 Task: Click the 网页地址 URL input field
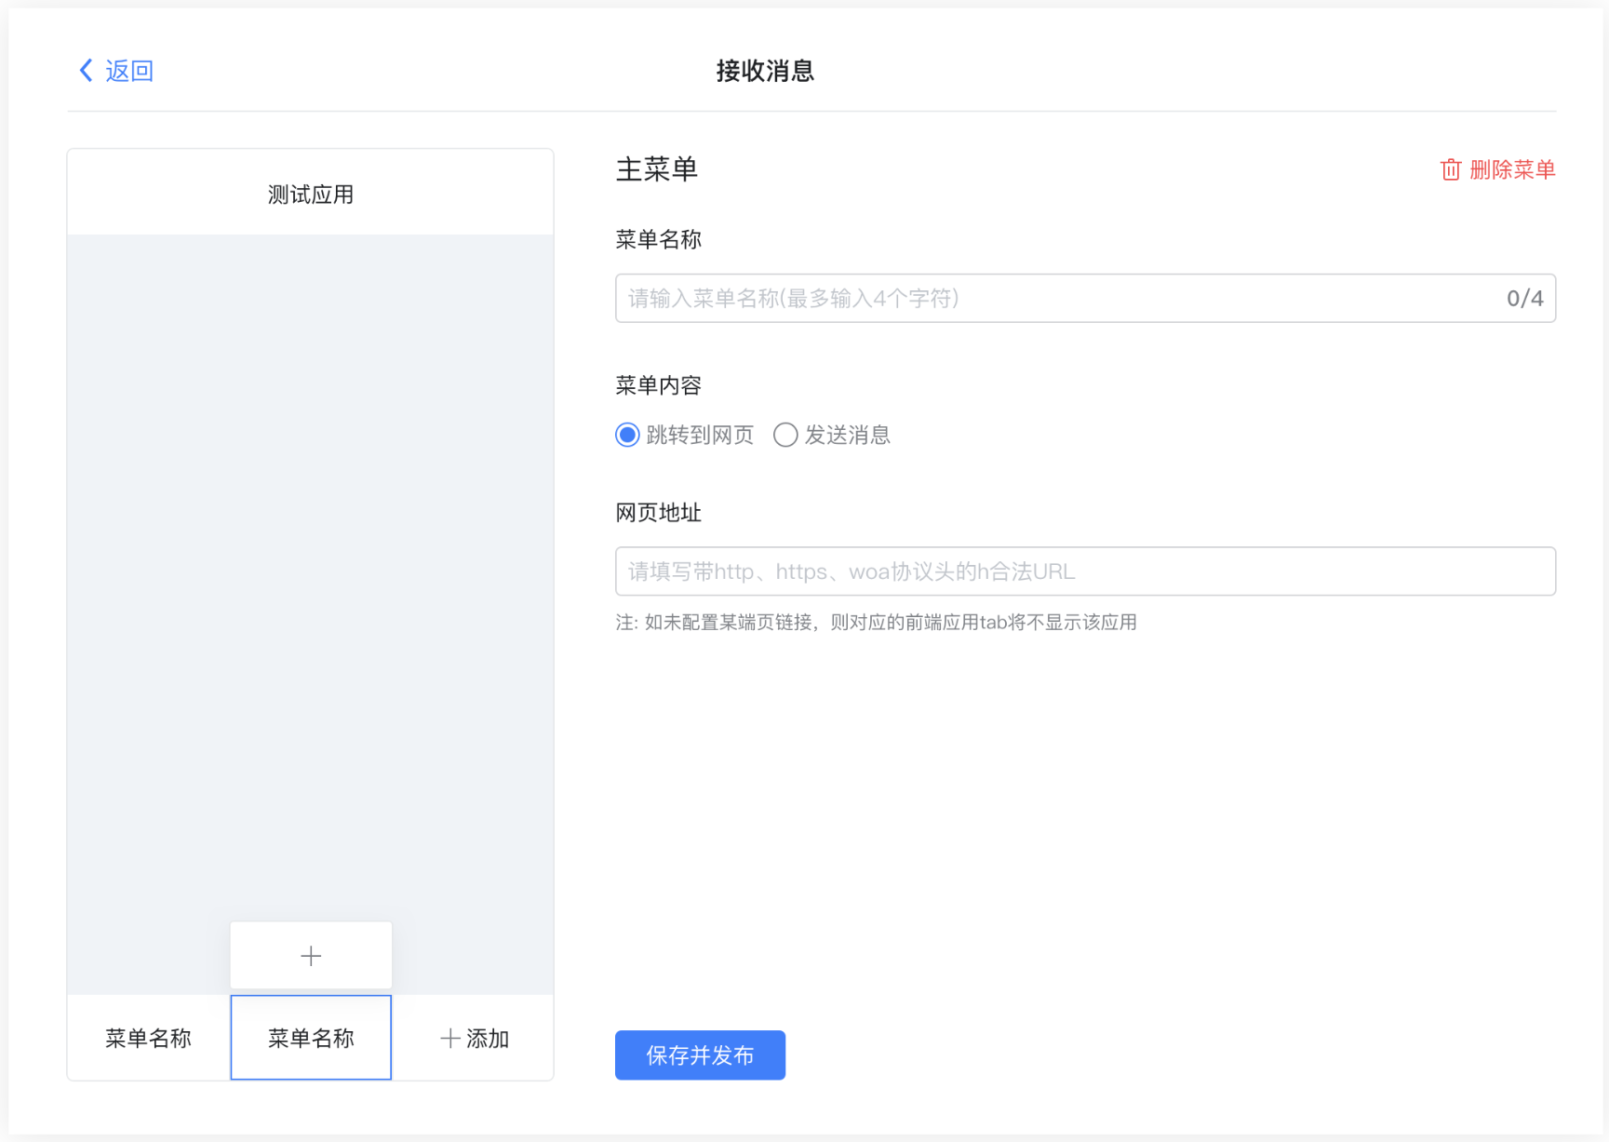tap(1084, 571)
